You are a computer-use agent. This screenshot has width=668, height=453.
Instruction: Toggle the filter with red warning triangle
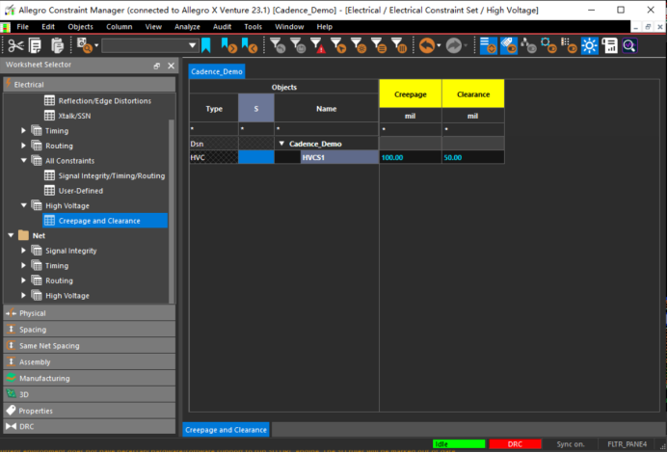click(318, 45)
